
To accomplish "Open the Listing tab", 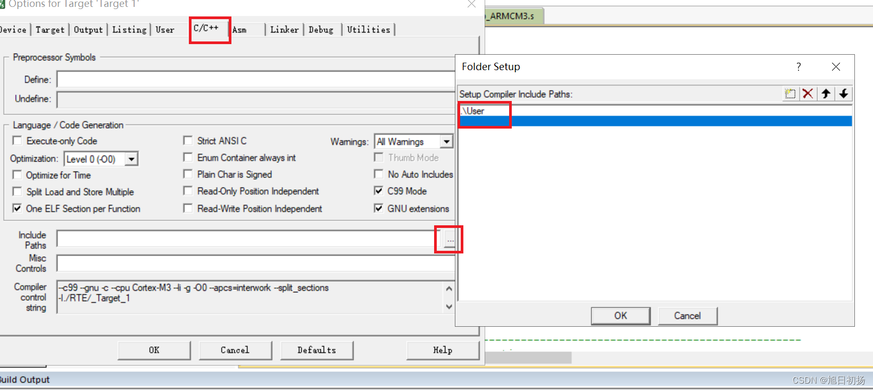I will tap(129, 30).
